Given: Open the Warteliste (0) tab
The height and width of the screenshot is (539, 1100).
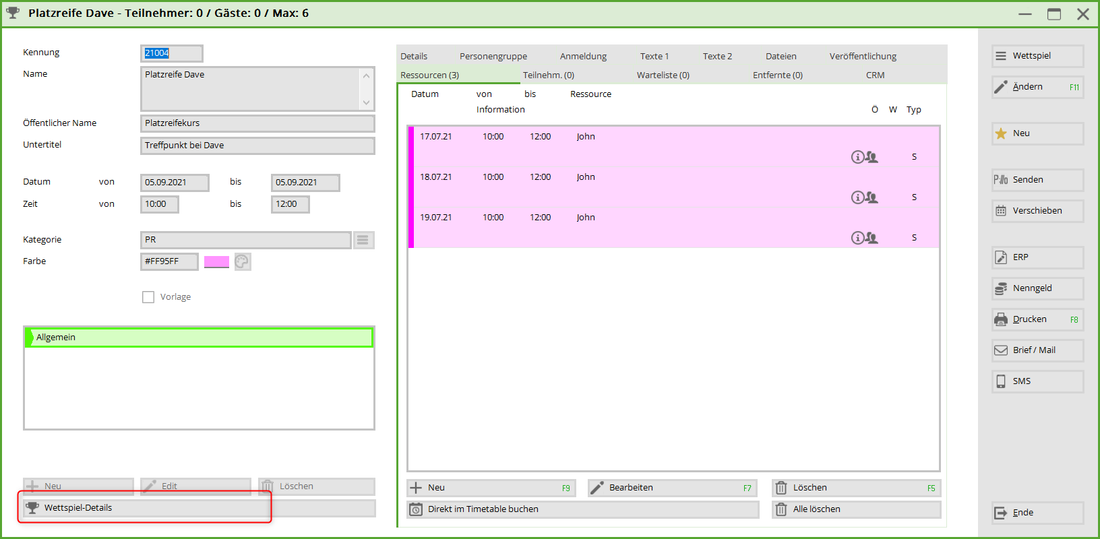Looking at the screenshot, I should 663,75.
